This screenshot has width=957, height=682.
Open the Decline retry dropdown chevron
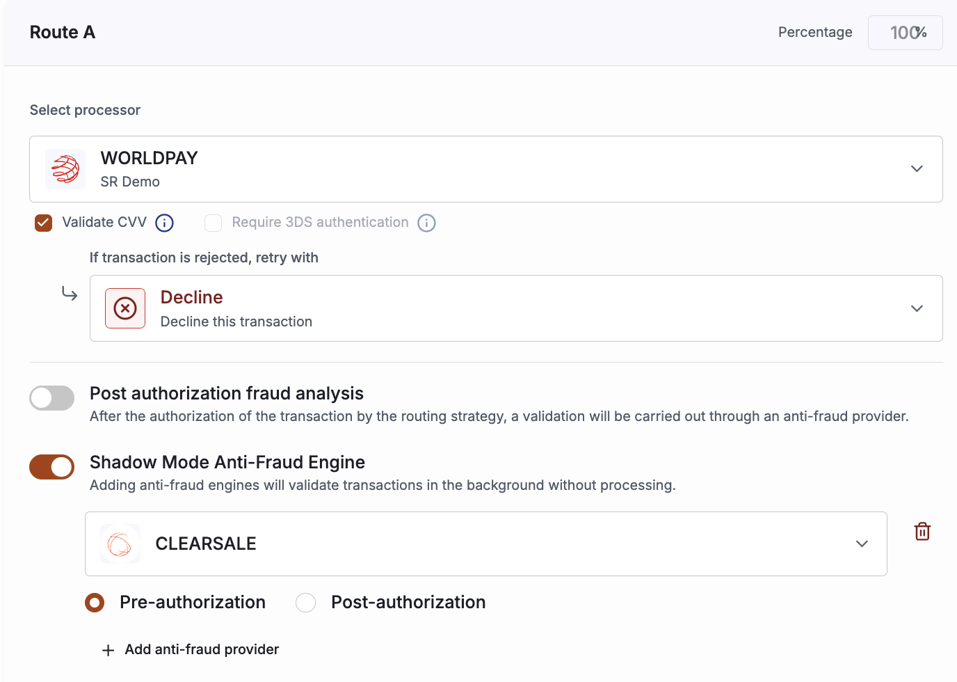coord(917,308)
